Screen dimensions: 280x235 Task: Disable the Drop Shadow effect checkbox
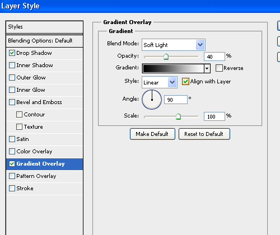coord(12,53)
